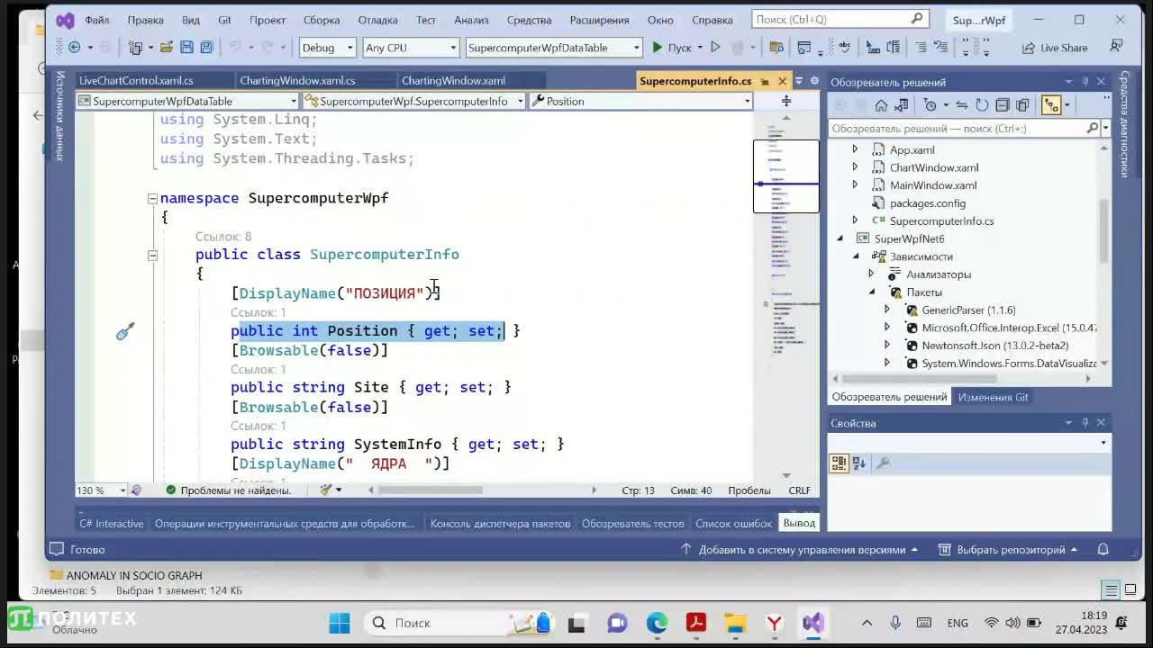Open the Live Share panel
1153x648 pixels.
pyautogui.click(x=1054, y=48)
